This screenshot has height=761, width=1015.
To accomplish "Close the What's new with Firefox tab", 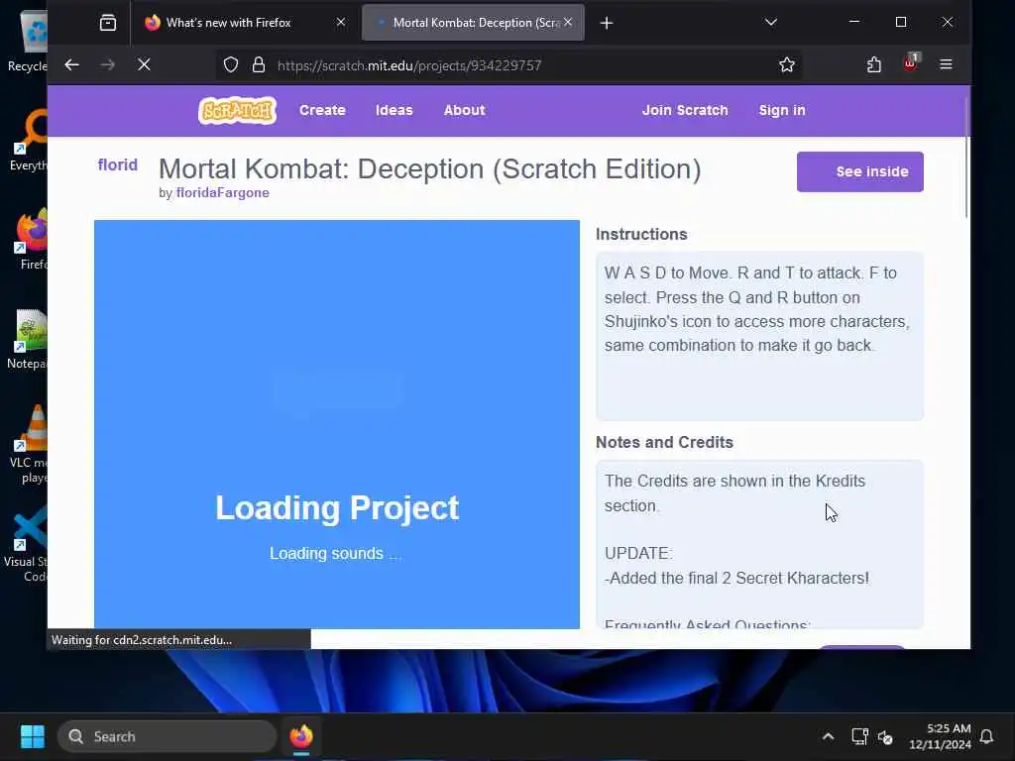I will (x=341, y=22).
